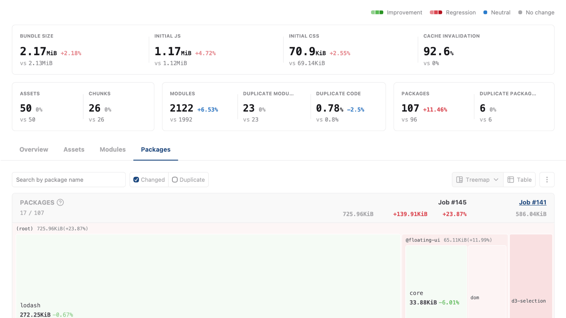Click the Bundle Size 2.17MiB value
This screenshot has height=318, width=566.
coord(38,52)
